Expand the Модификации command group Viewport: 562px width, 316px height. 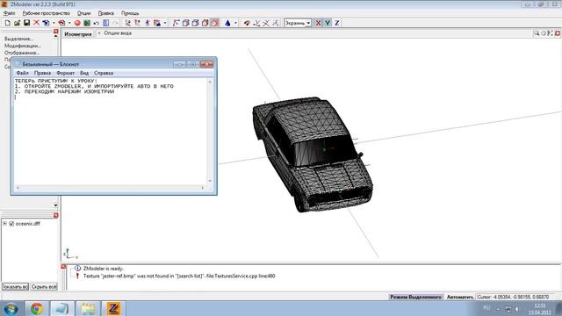pos(23,46)
